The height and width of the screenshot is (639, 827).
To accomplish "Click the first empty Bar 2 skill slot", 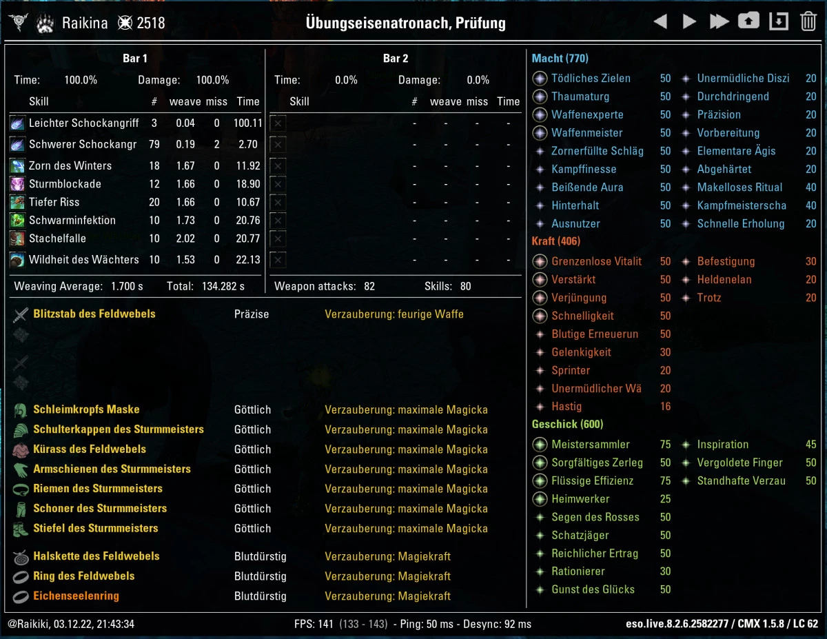I will (278, 124).
